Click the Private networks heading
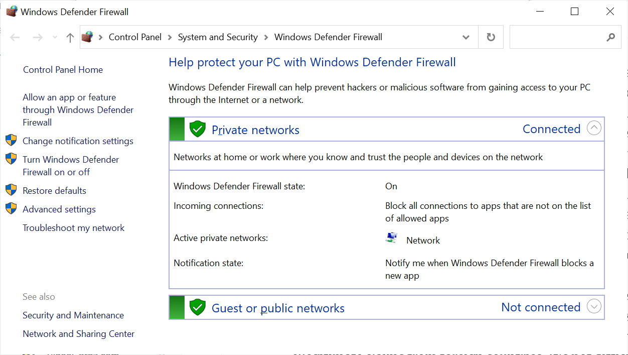Image resolution: width=628 pixels, height=355 pixels. point(255,130)
